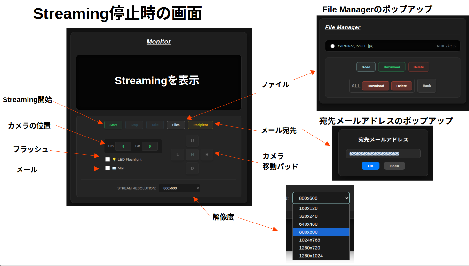
Task: Select 640x480 from the resolution list
Action: 321,224
